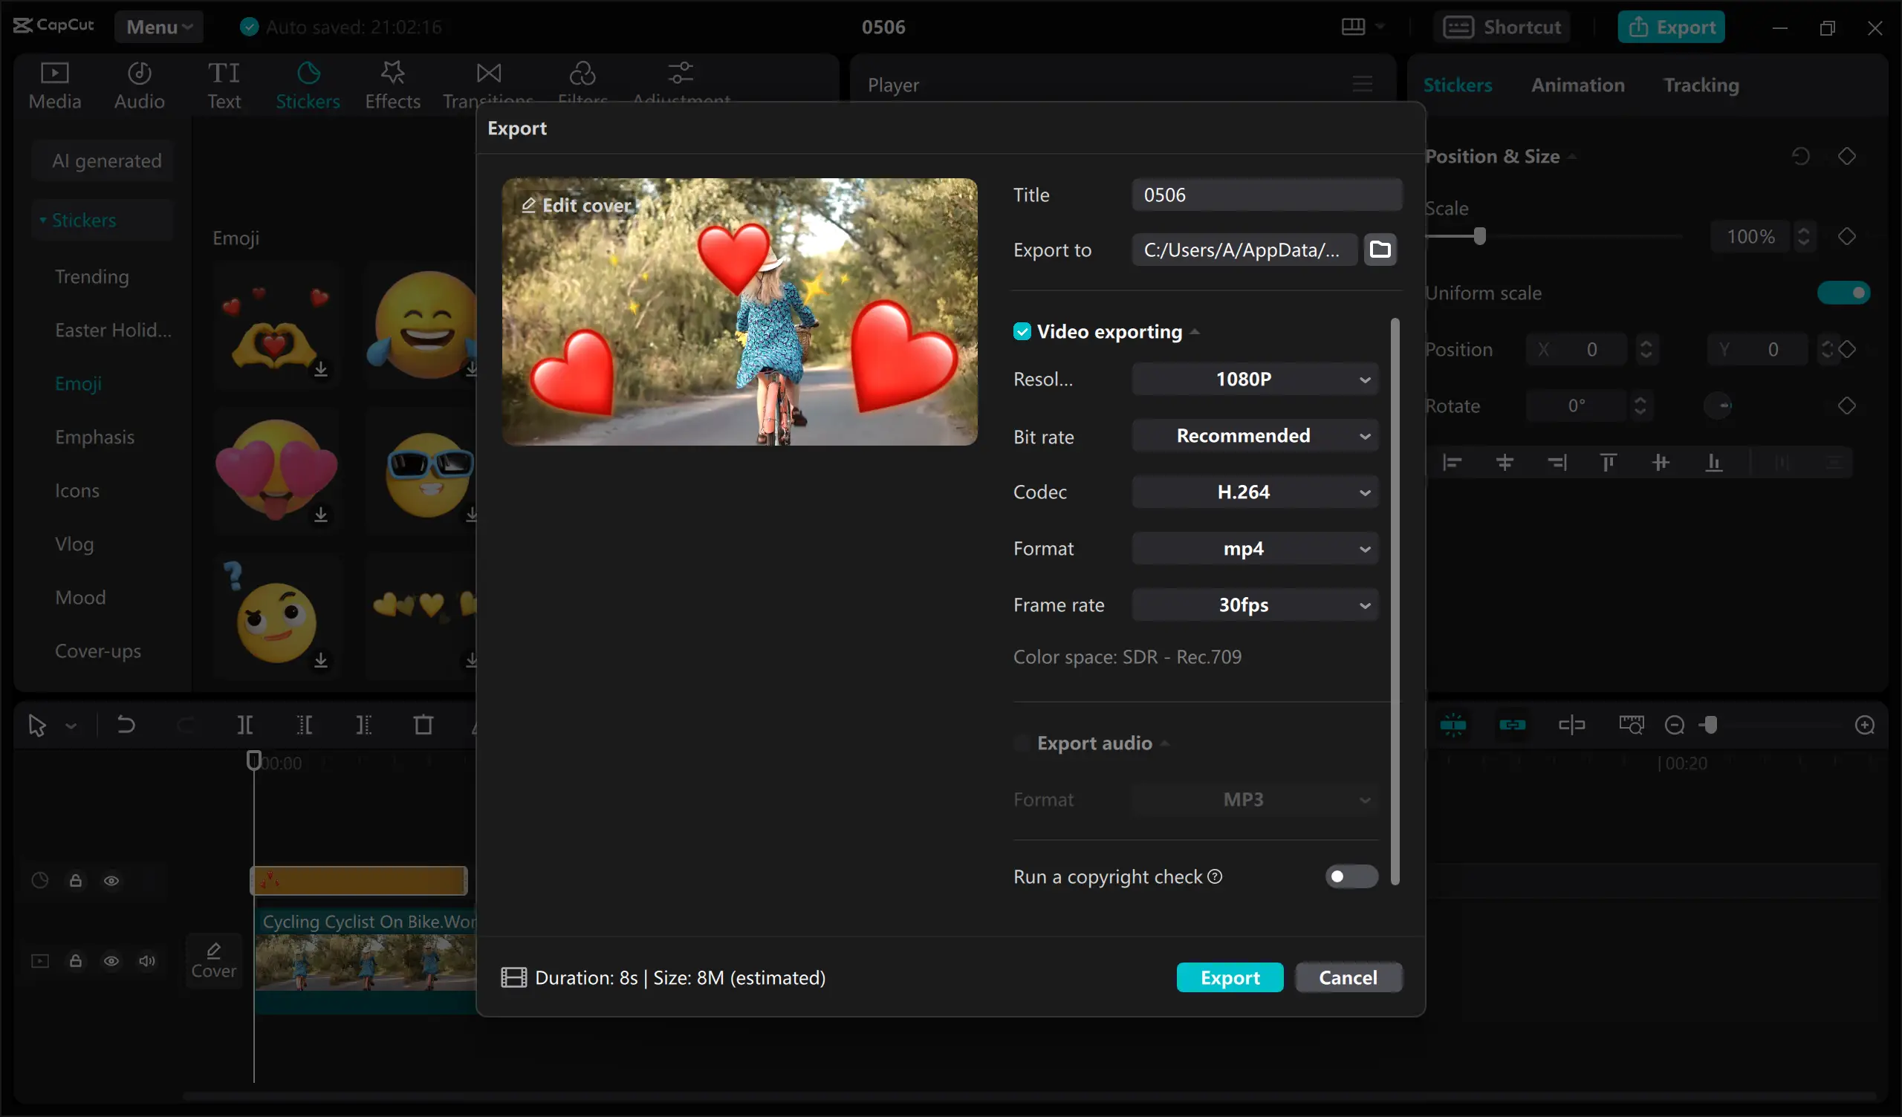Change the Codec from H.264
This screenshot has width=1902, height=1117.
1253,492
